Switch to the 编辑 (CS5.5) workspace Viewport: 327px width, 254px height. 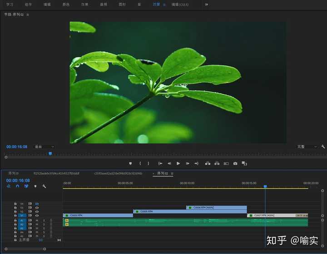tap(180, 5)
